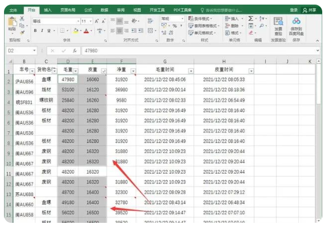Select the Format Painter brush icon

pyautogui.click(x=22, y=33)
